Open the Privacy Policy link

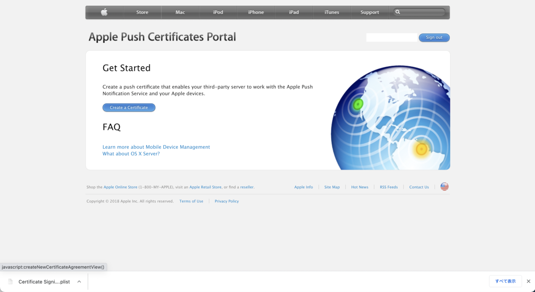[226, 201]
